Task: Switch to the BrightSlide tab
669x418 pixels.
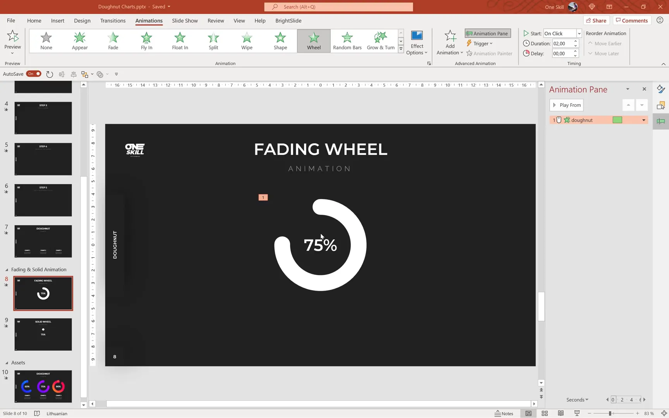Action: (288, 21)
